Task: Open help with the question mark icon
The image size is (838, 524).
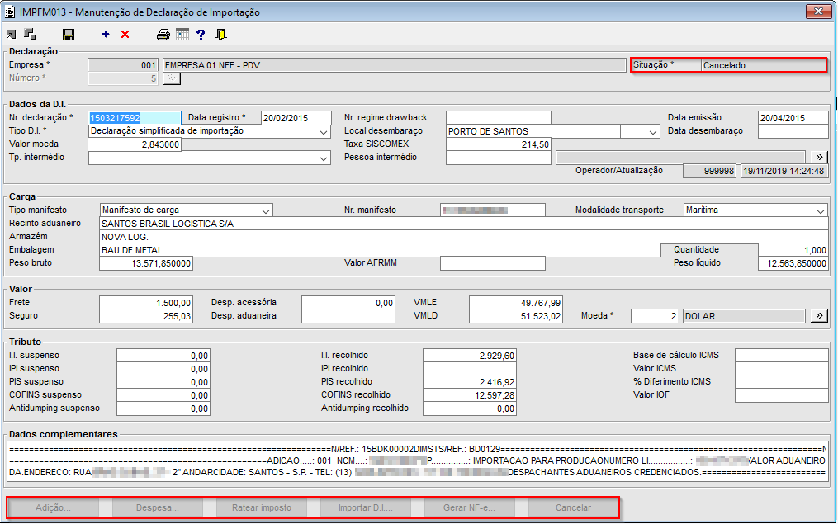Action: pyautogui.click(x=201, y=35)
